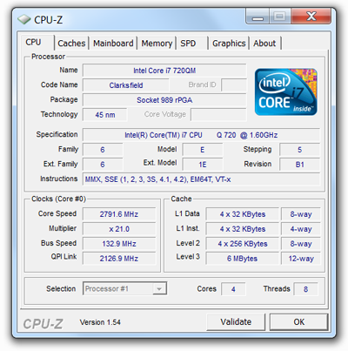The height and width of the screenshot is (351, 348).
Task: Click the Core Speed value 2791.6 MHz
Action: 119,214
